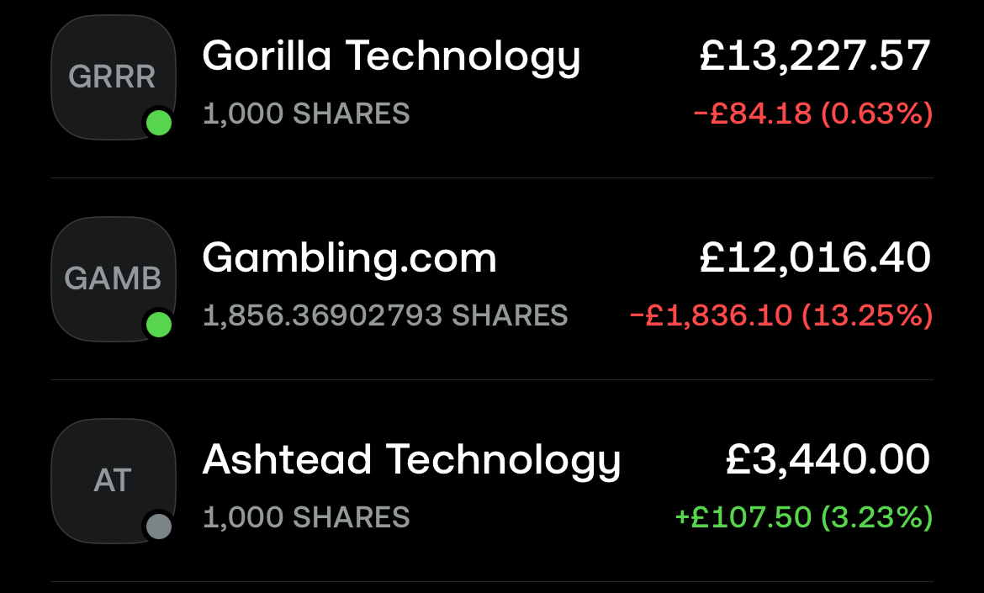Click divider below the Gorilla Technology row

pyautogui.click(x=492, y=178)
